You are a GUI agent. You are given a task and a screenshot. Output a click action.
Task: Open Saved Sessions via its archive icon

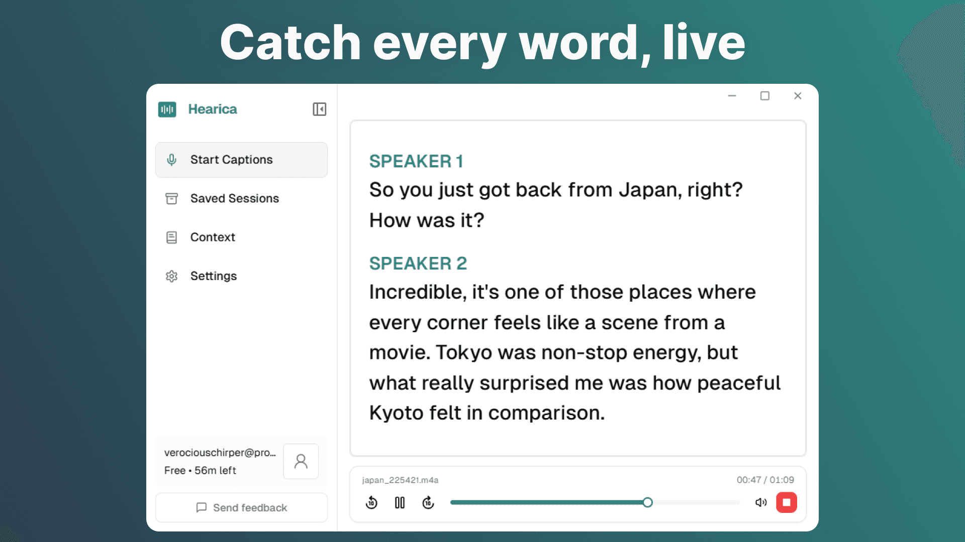coord(171,198)
